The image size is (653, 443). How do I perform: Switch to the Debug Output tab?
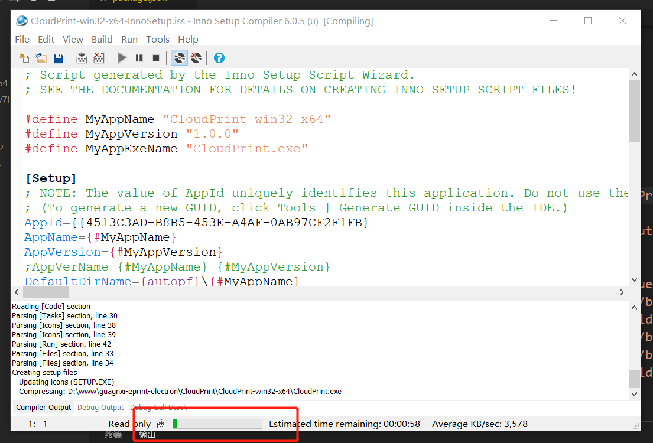click(100, 407)
